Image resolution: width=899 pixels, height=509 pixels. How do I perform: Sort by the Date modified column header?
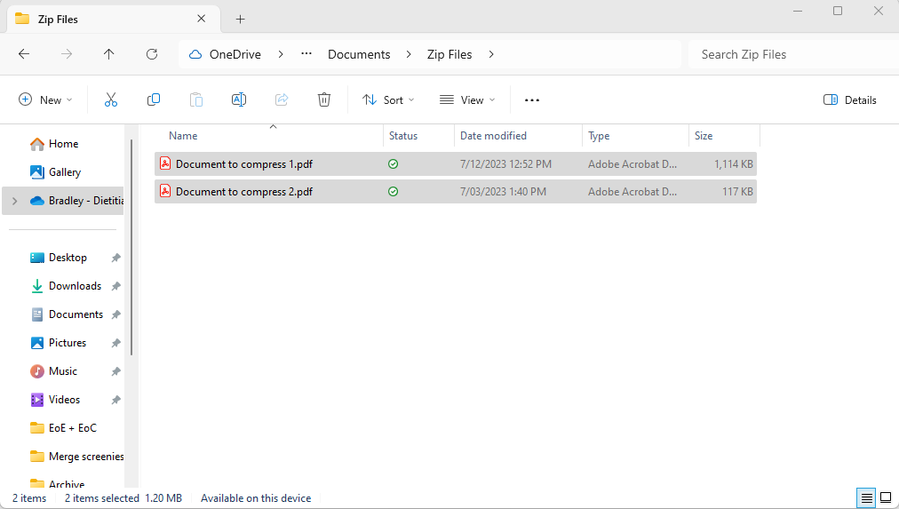[493, 136]
